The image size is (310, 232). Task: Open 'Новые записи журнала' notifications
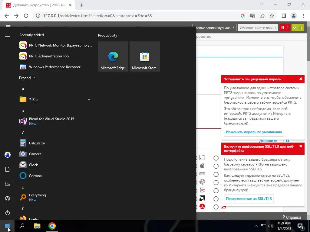point(215,28)
